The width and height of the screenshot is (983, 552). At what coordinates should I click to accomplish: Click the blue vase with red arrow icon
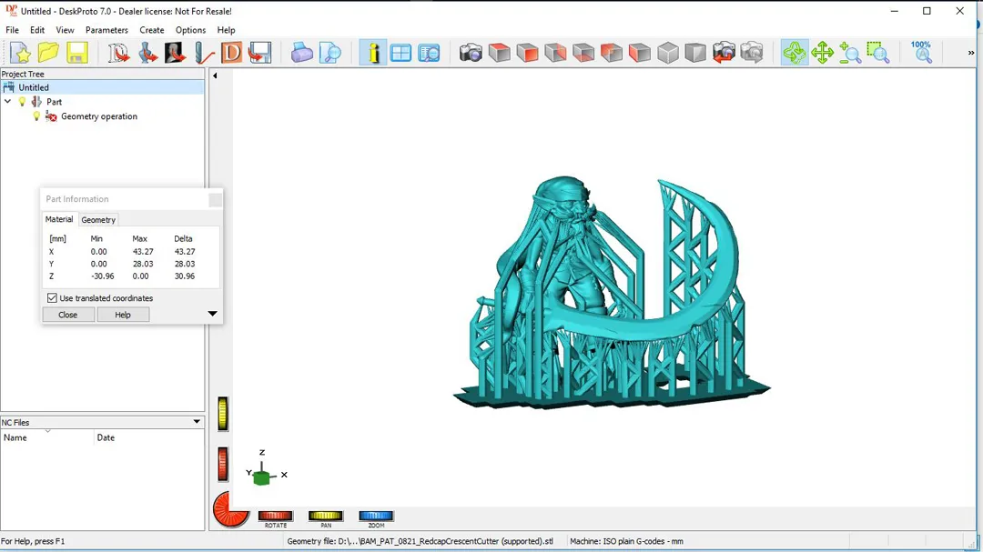tap(147, 53)
